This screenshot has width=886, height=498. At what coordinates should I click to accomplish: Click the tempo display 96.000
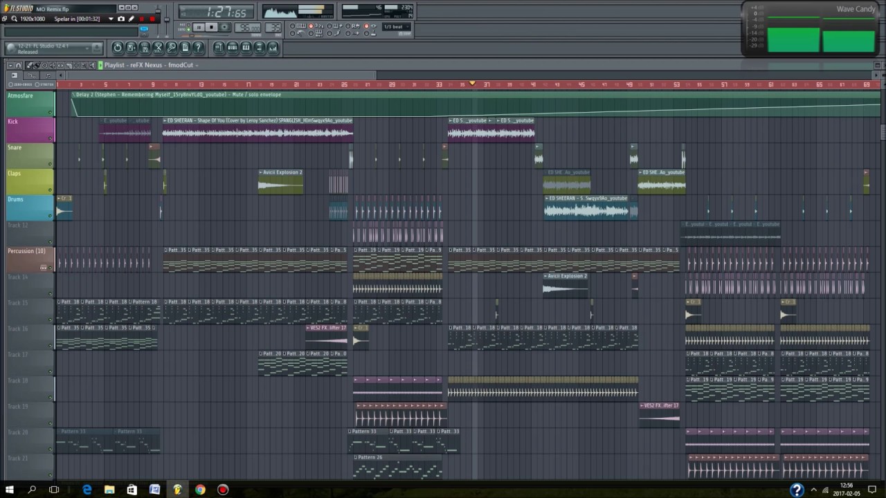[247, 28]
